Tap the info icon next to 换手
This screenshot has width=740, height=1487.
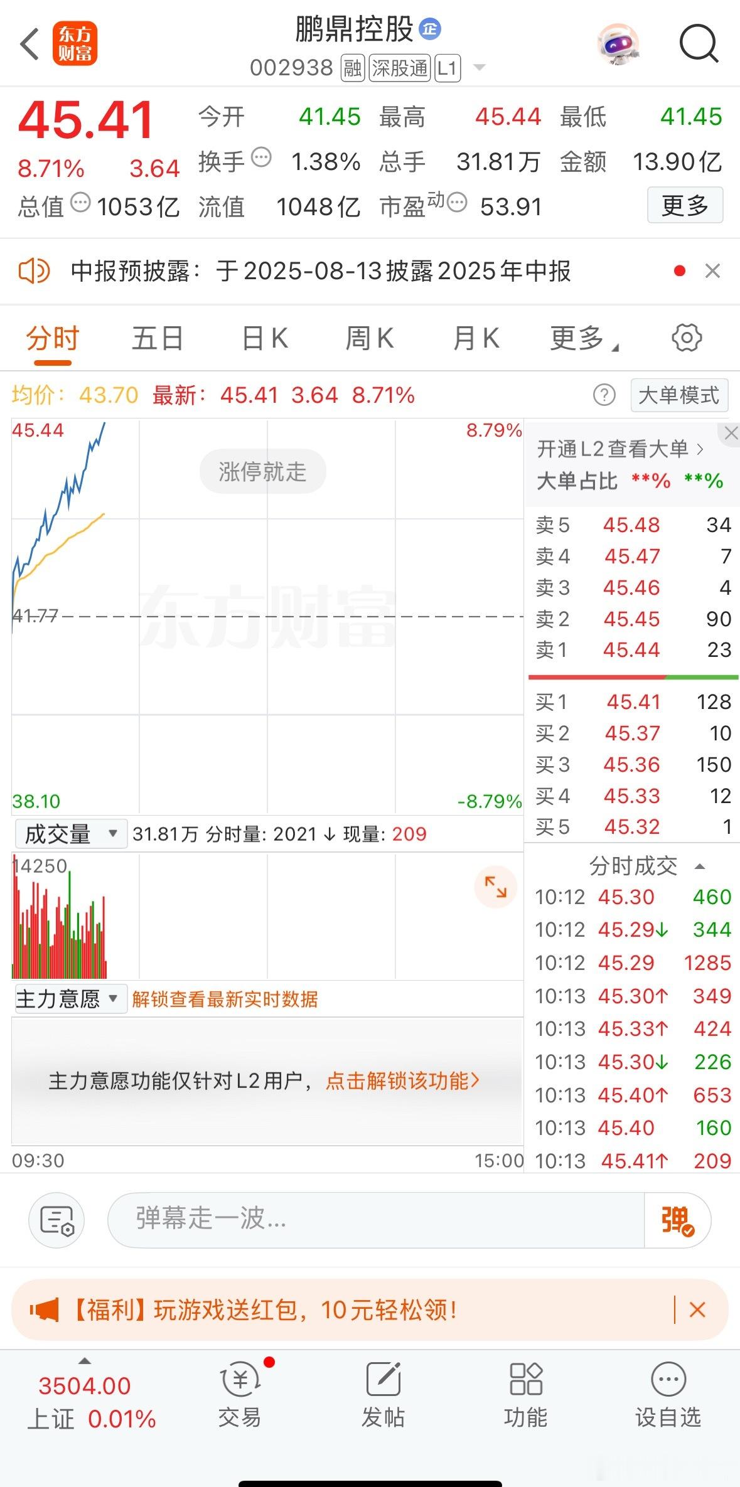pos(261,157)
